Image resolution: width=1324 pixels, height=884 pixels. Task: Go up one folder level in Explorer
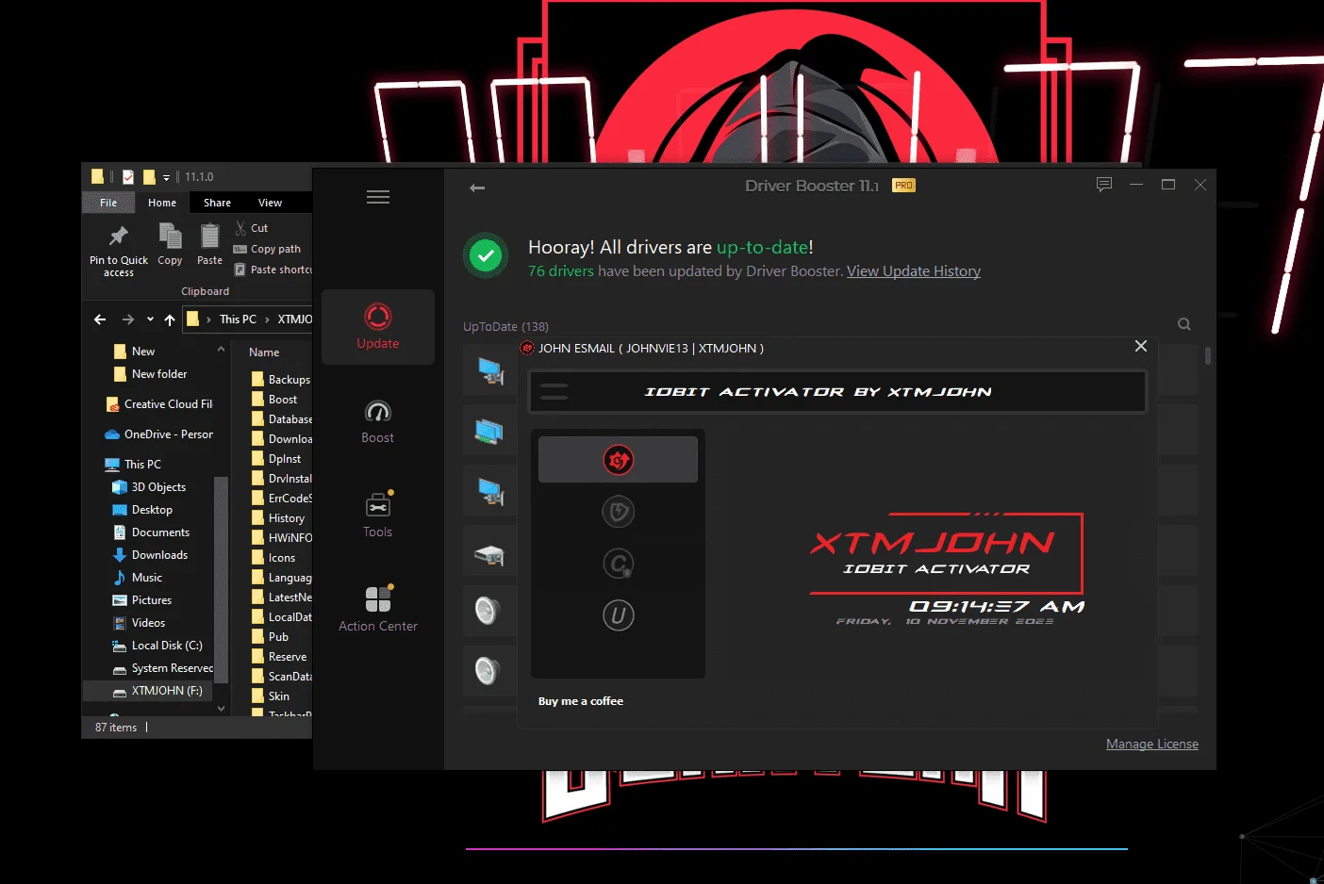170,319
